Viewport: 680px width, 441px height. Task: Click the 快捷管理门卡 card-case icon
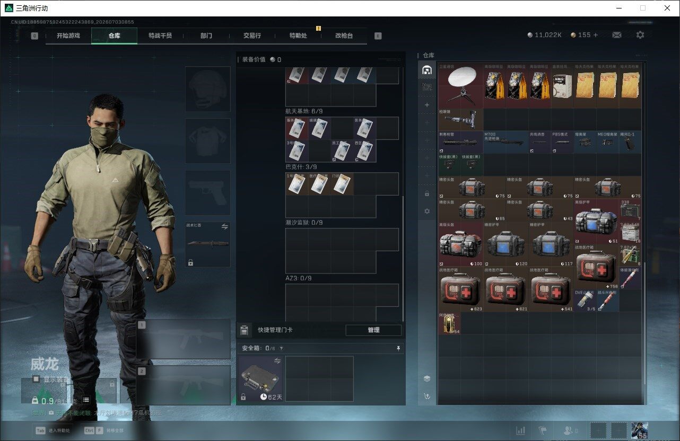click(244, 330)
